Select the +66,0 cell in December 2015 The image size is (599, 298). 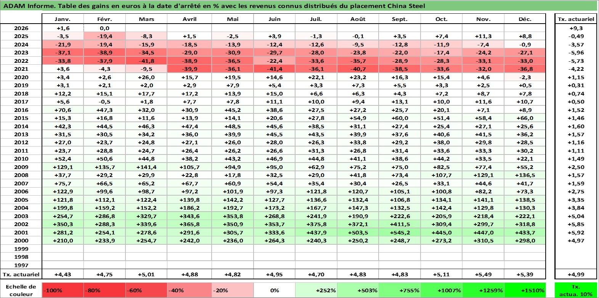coord(525,118)
